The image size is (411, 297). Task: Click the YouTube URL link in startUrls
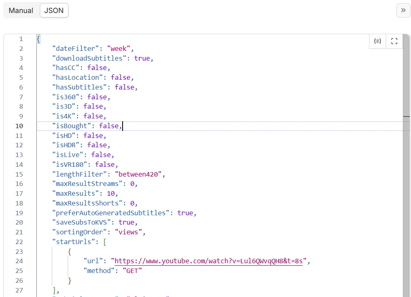pos(209,261)
